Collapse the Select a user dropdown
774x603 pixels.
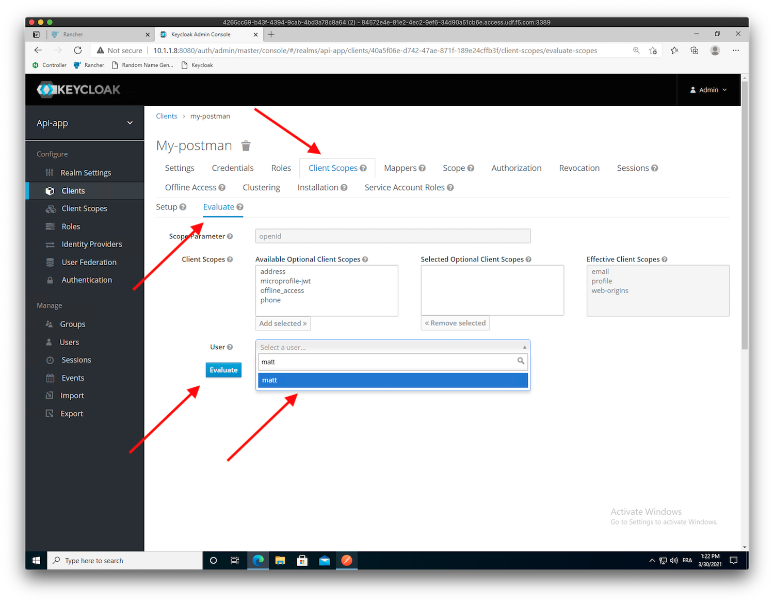tap(524, 347)
